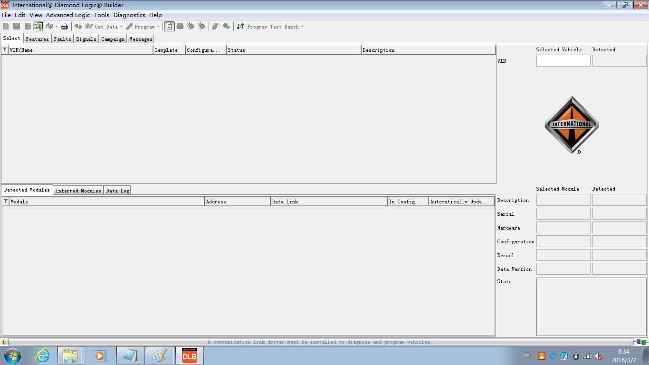Open the Windows Start button

(12, 355)
